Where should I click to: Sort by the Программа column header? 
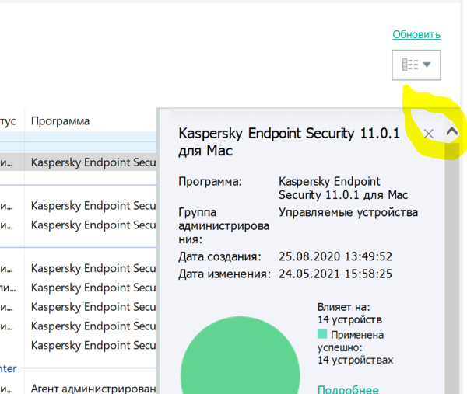[x=61, y=121]
